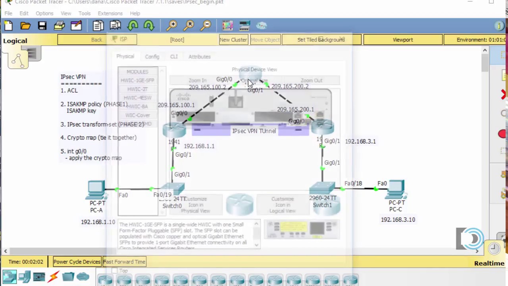The height and width of the screenshot is (286, 508).
Task: Click the Move Object button
Action: point(265,40)
